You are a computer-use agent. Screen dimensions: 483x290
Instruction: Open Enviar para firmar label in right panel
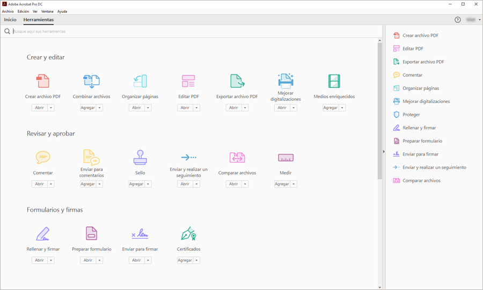420,154
